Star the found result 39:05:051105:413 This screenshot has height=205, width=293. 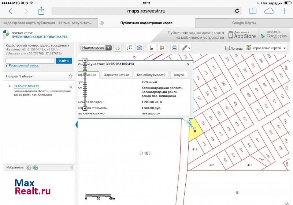[x=71, y=87]
